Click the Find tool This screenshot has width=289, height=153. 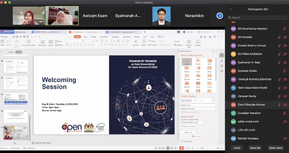click(177, 42)
